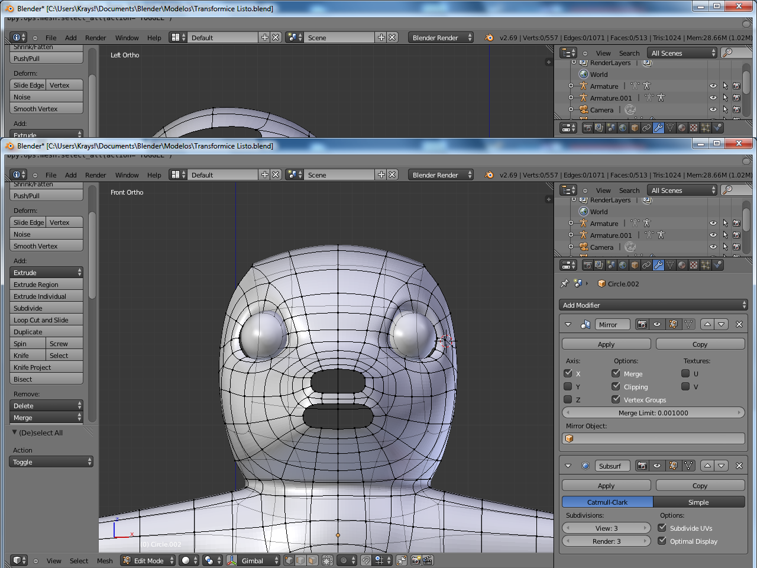Toggle the Clipping checkbox
This screenshot has height=568, width=757.
[x=616, y=386]
